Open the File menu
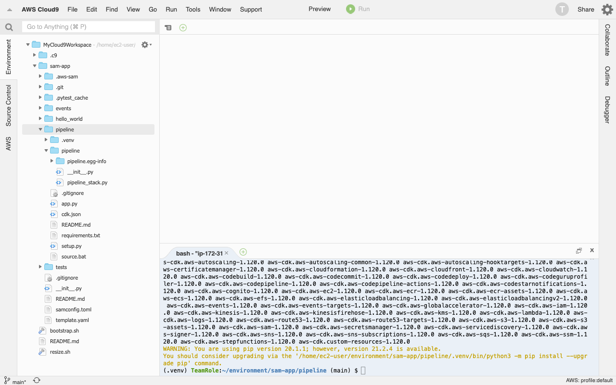 click(72, 9)
